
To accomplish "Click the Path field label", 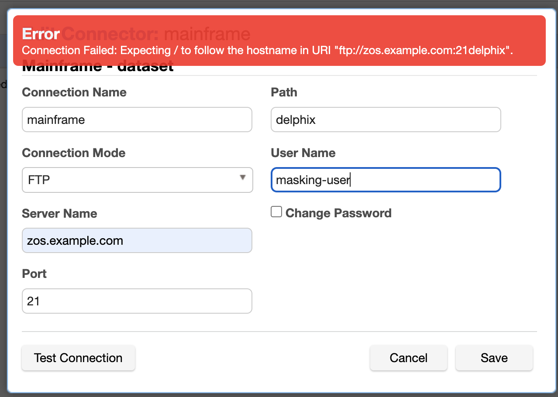I will click(284, 92).
